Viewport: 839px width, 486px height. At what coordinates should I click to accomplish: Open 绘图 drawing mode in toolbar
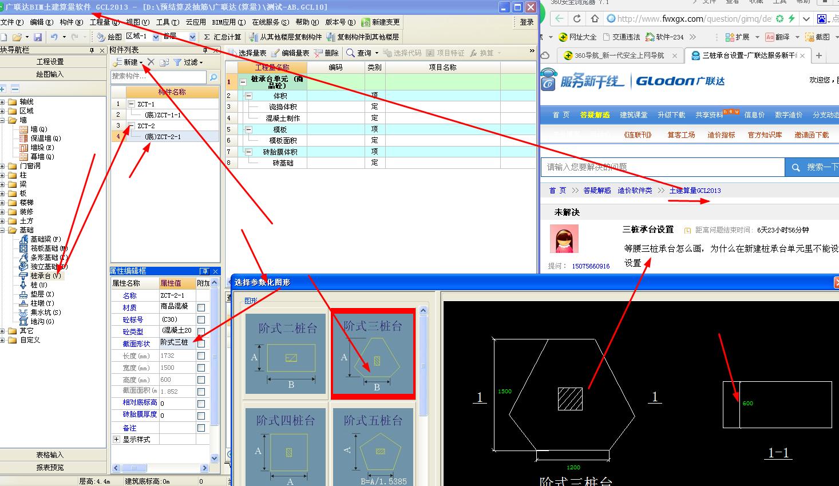click(109, 37)
